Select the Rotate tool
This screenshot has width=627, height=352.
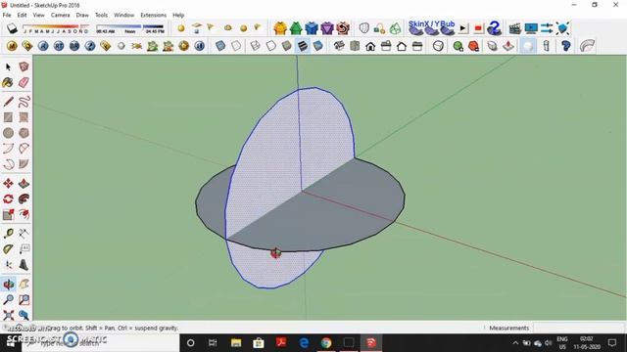[8, 198]
